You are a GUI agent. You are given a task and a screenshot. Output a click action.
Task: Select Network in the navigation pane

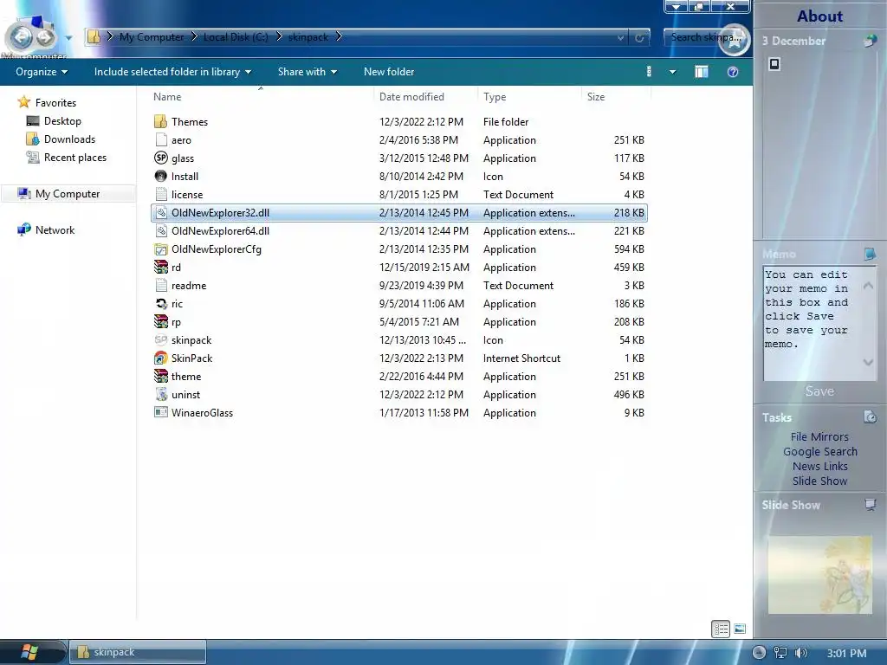point(55,230)
